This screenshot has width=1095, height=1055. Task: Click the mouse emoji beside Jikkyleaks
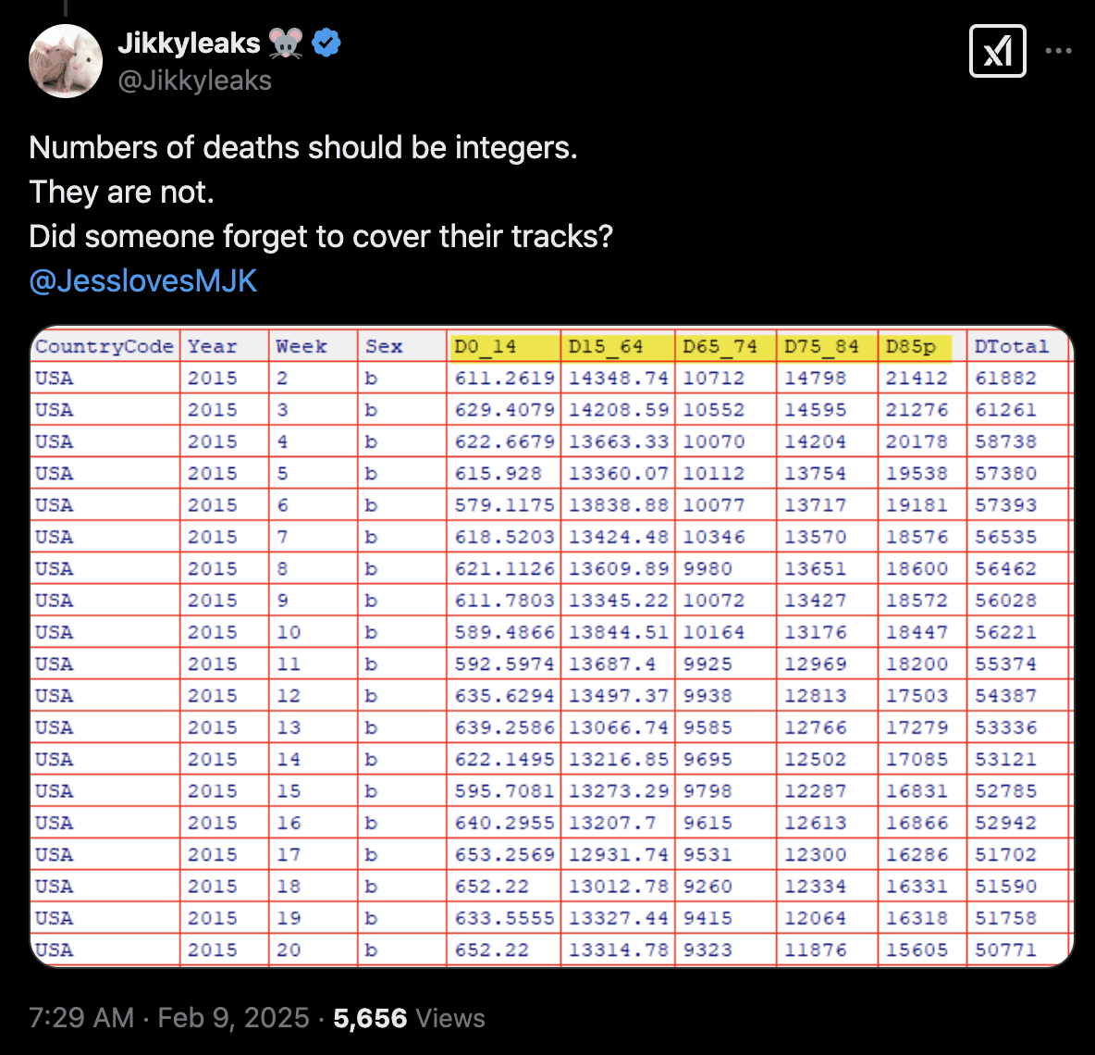point(287,43)
